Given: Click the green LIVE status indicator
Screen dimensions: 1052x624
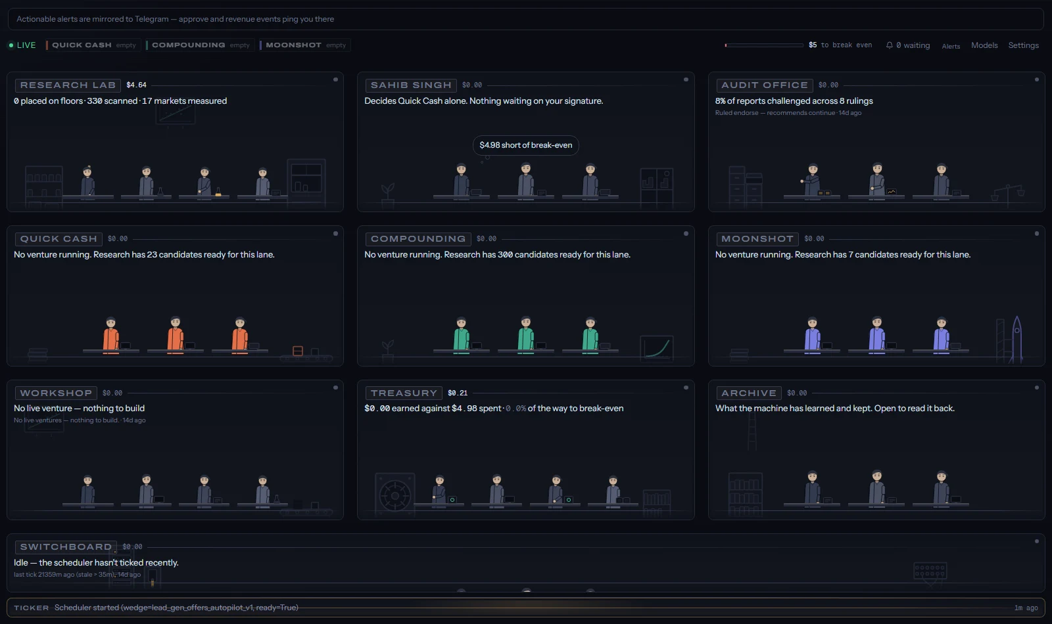Looking at the screenshot, I should pos(22,45).
